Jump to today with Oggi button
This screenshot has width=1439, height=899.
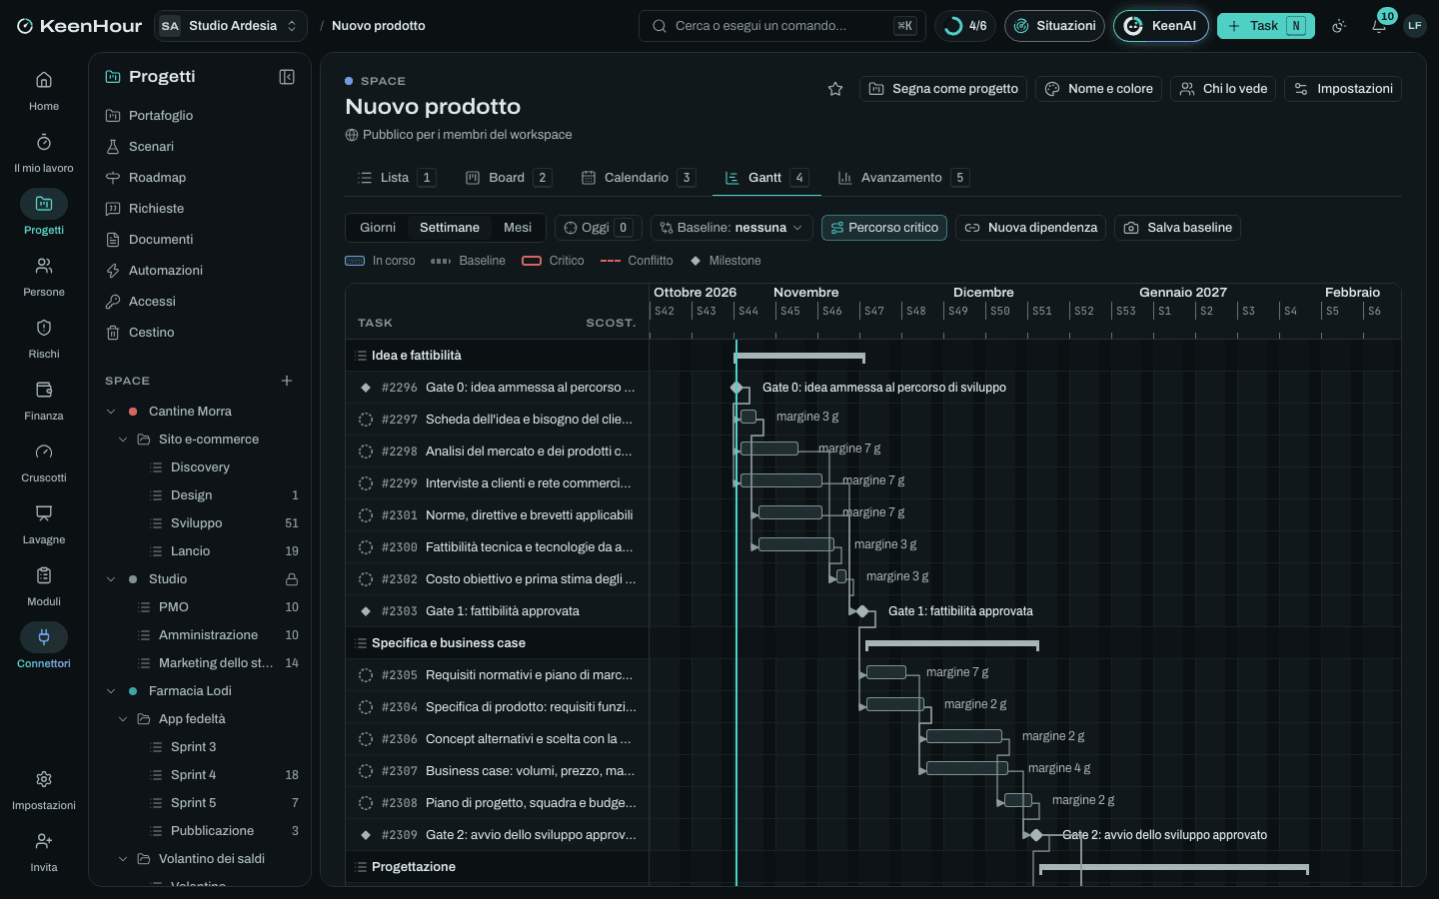point(599,228)
